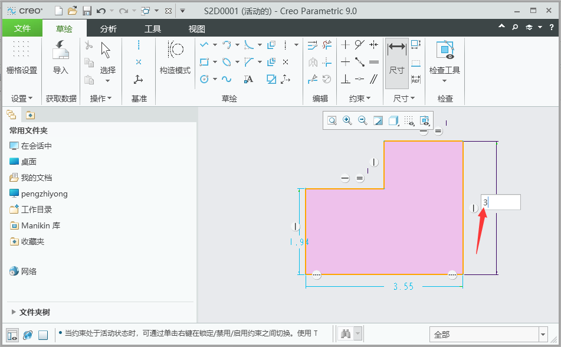The width and height of the screenshot is (561, 347).
Task: Select the centerline datum tool
Action: [x=139, y=45]
